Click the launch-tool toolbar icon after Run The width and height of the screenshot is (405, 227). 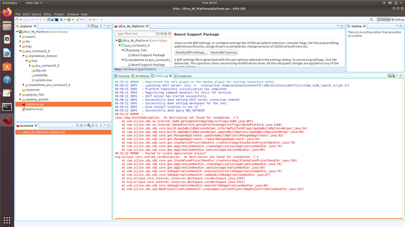78,20
